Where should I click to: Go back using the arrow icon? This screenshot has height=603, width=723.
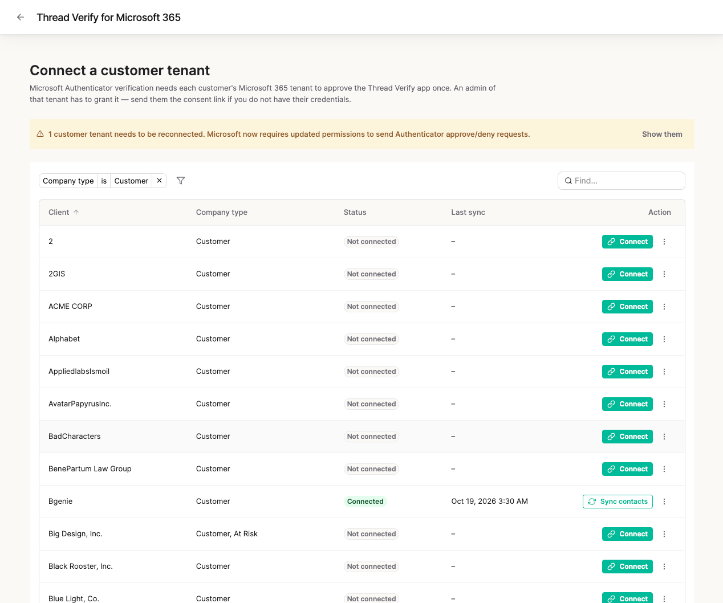click(x=21, y=17)
